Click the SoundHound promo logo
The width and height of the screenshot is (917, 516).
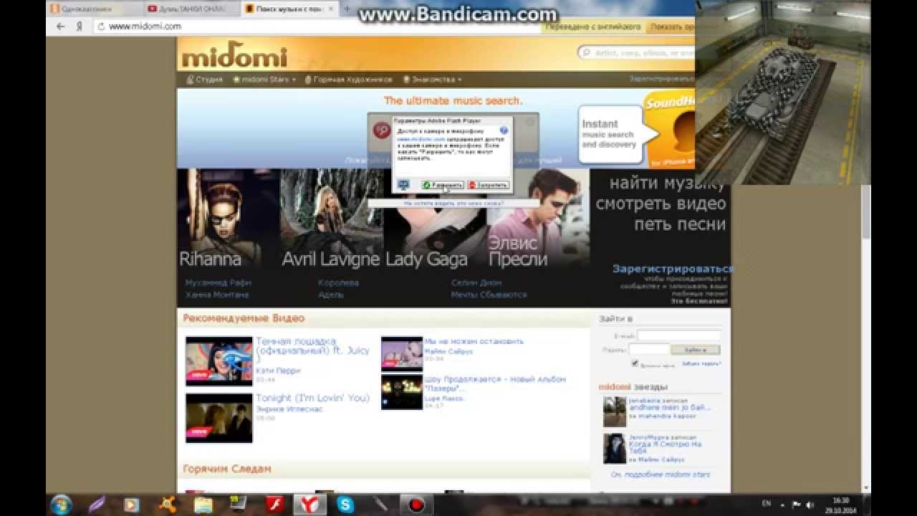669,129
